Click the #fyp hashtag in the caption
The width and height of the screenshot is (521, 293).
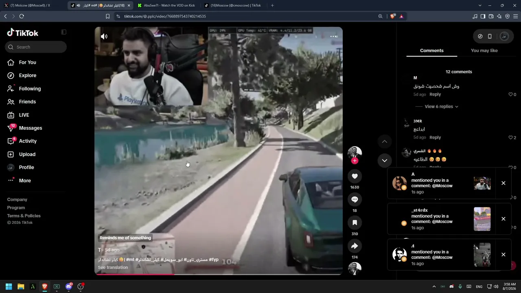[x=214, y=260]
